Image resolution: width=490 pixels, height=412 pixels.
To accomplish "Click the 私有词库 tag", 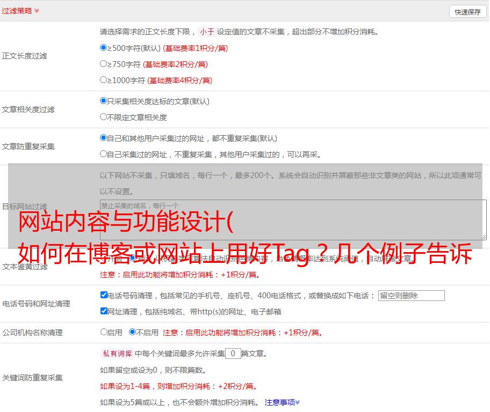I will (x=117, y=354).
